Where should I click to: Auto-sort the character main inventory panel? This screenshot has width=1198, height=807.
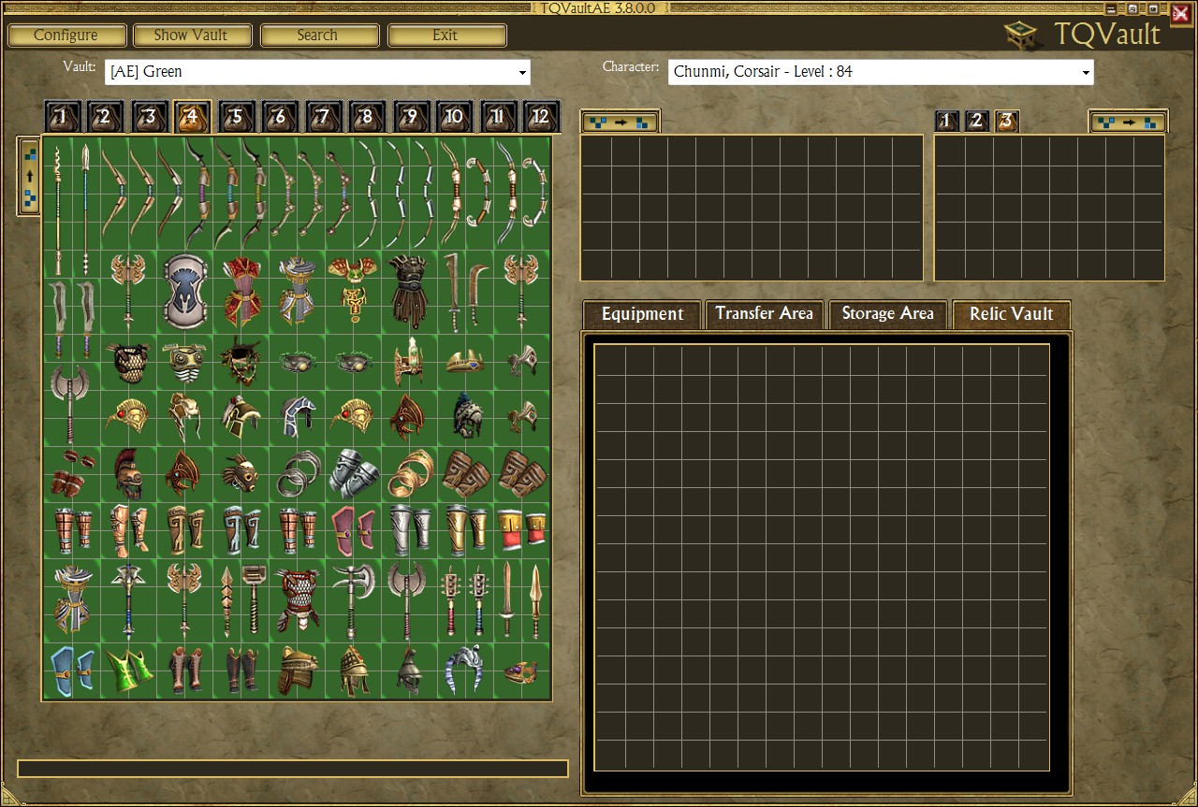pyautogui.click(x=620, y=122)
